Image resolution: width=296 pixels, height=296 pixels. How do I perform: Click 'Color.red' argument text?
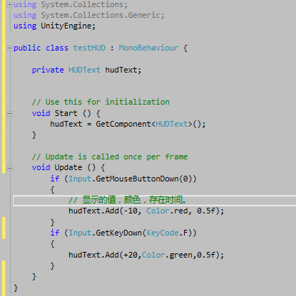(x=167, y=211)
